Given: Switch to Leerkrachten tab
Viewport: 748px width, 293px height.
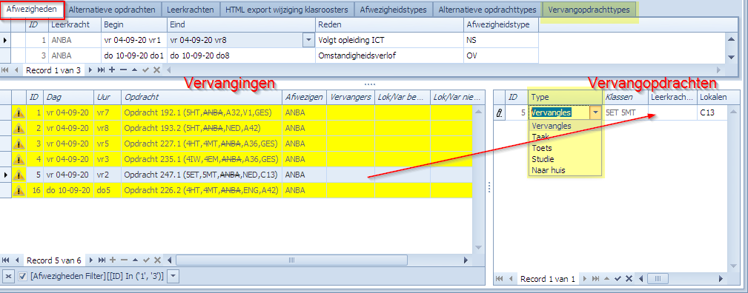Looking at the screenshot, I should pos(191,10).
